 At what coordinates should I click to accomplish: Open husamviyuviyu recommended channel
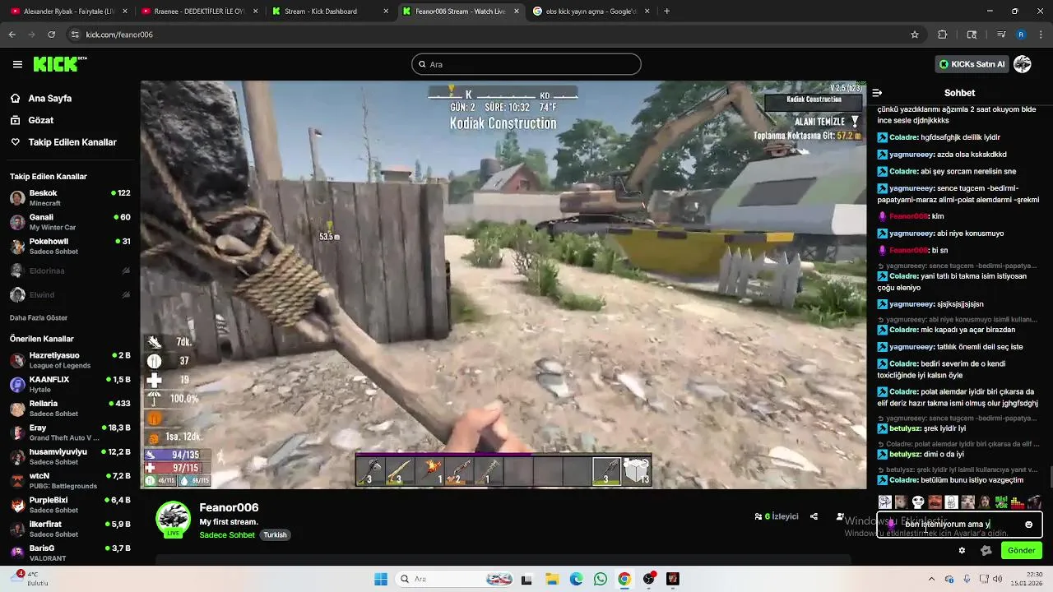(x=70, y=456)
